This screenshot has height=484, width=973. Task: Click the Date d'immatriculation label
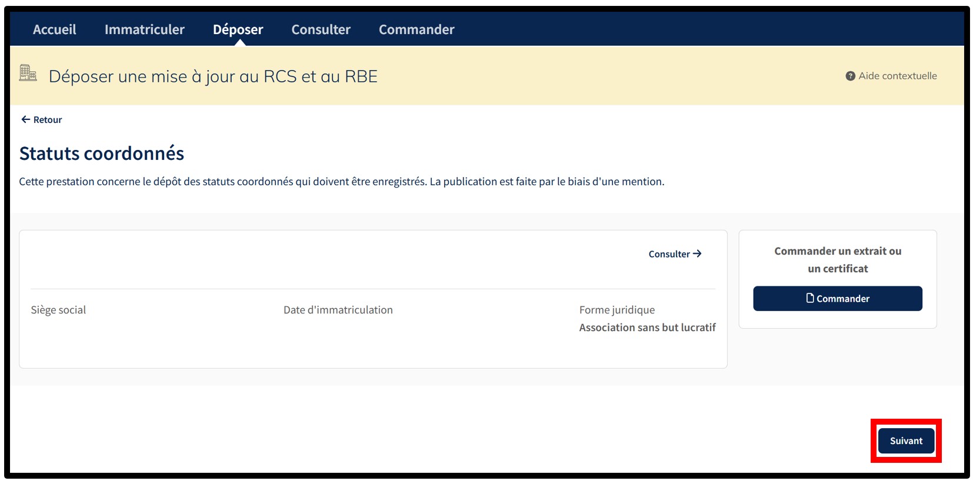(x=338, y=310)
